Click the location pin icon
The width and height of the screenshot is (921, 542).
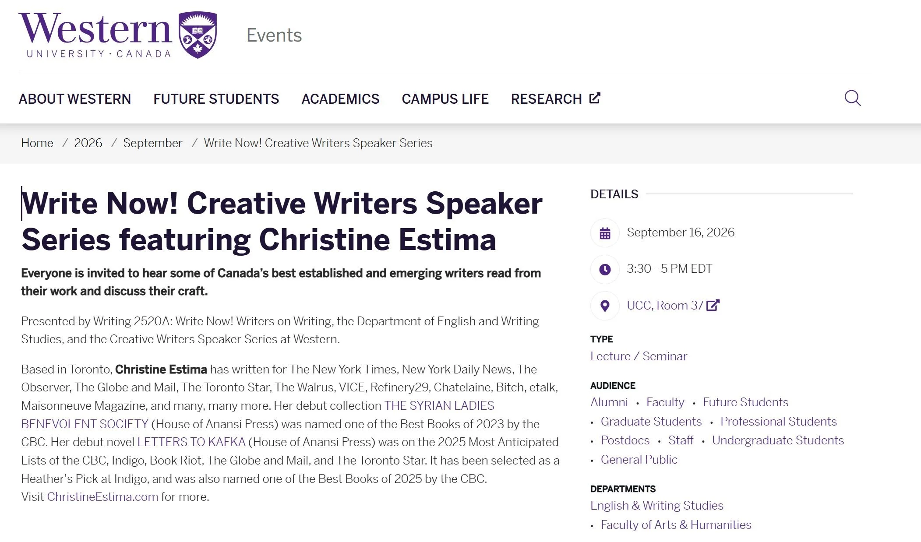click(605, 306)
